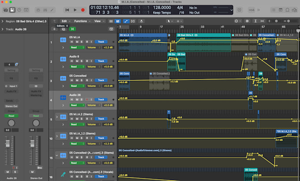Open the View menu in Tracks area
The height and width of the screenshot is (181, 300).
pyautogui.click(x=99, y=21)
